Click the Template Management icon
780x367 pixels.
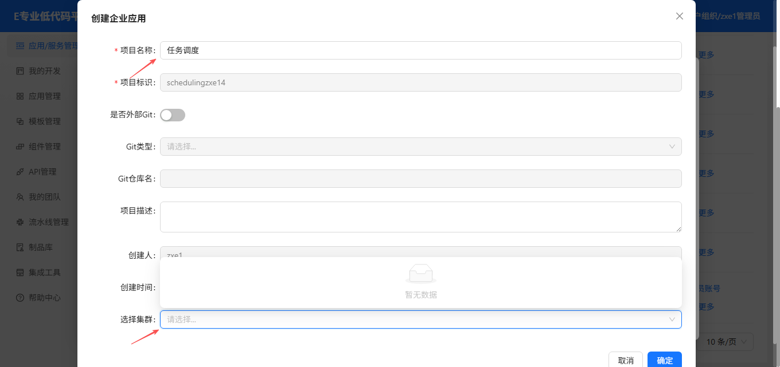pos(20,121)
